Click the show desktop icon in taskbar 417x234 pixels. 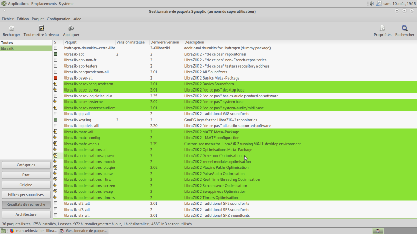pos(3,231)
